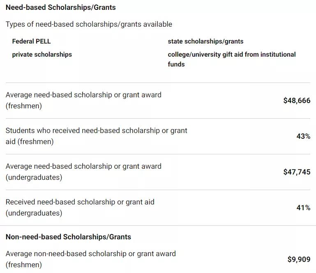
Task: Click the $48,666 freshmen award value
Action: tap(297, 100)
